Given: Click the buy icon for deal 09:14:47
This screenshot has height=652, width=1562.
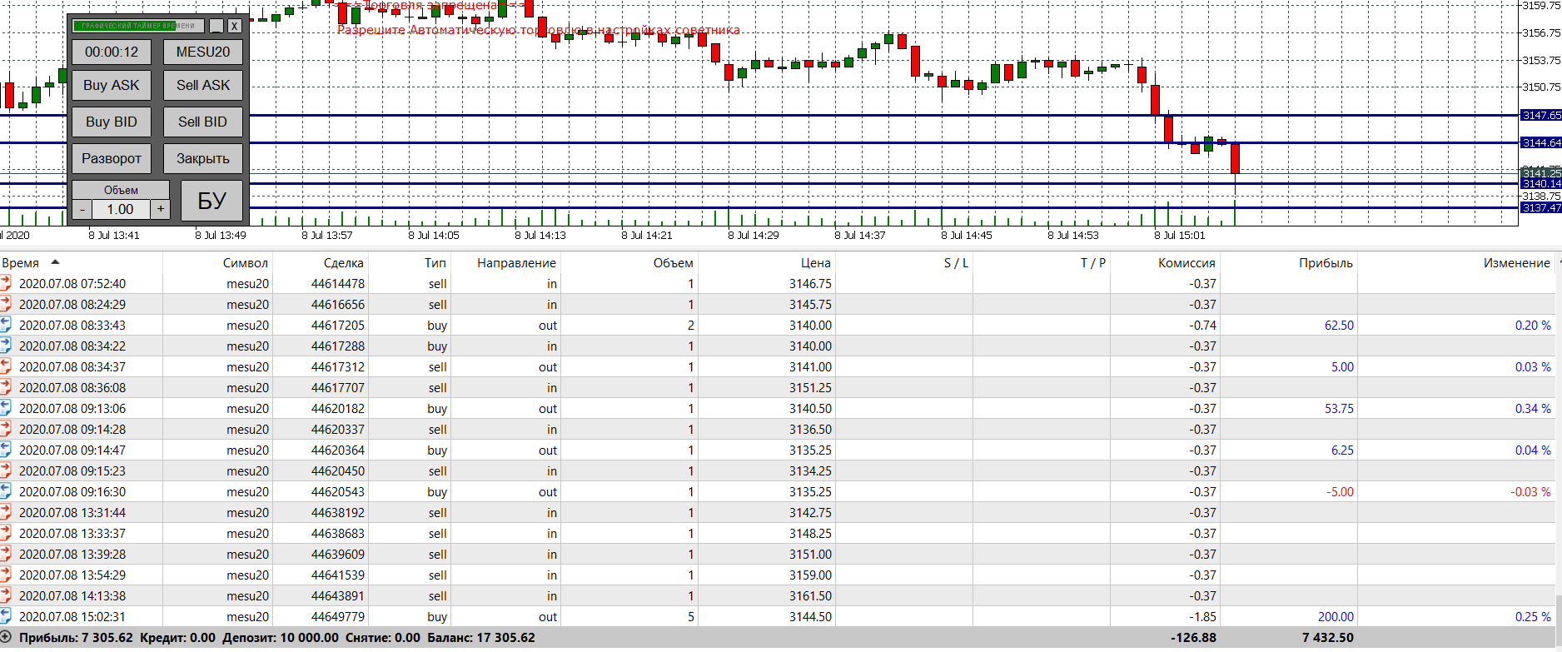Looking at the screenshot, I should 6,450.
